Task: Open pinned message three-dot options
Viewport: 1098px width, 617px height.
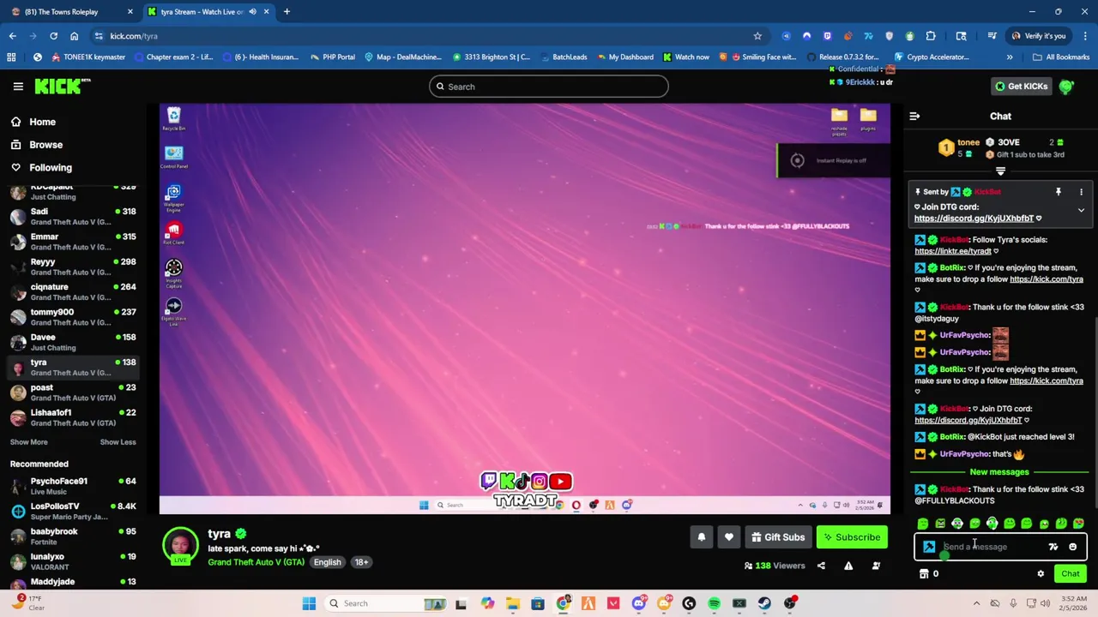Action: pos(1081,192)
